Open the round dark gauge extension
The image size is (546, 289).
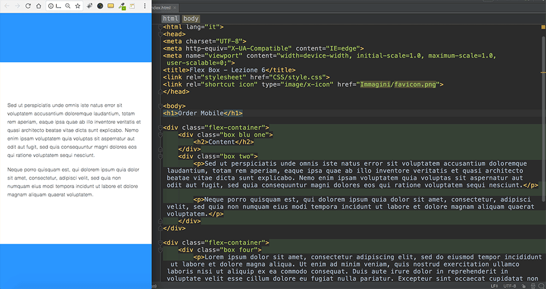100,6
